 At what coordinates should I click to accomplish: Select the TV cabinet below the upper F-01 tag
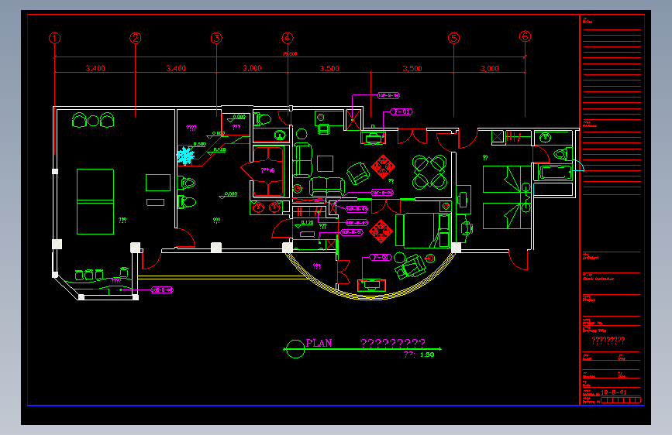[374, 139]
